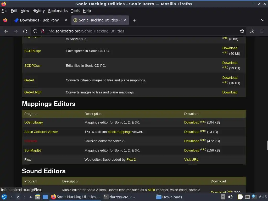Screen dimensions: 268x201
Task: Download GetArt.NET
Action: pyautogui.click(x=230, y=92)
